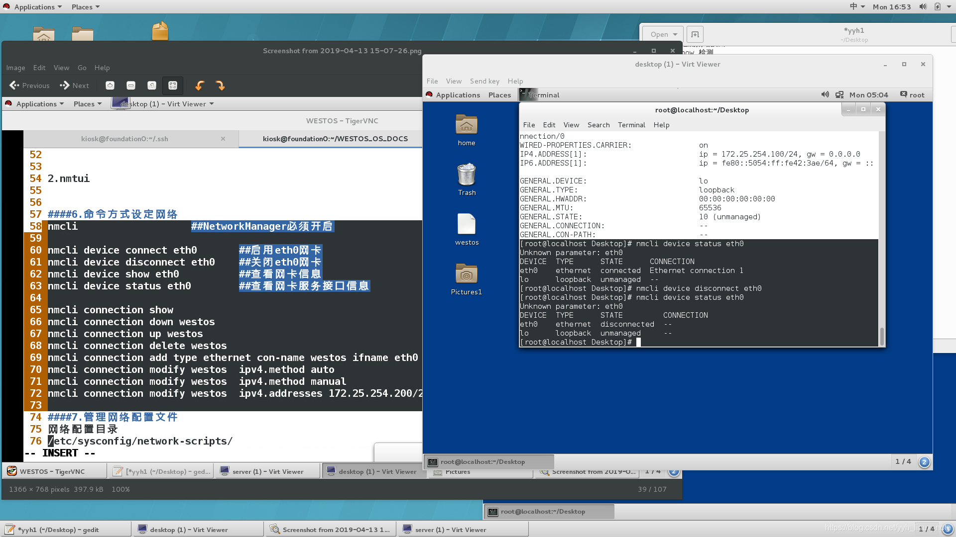Toggle best fit image view
The height and width of the screenshot is (537, 956).
173,86
